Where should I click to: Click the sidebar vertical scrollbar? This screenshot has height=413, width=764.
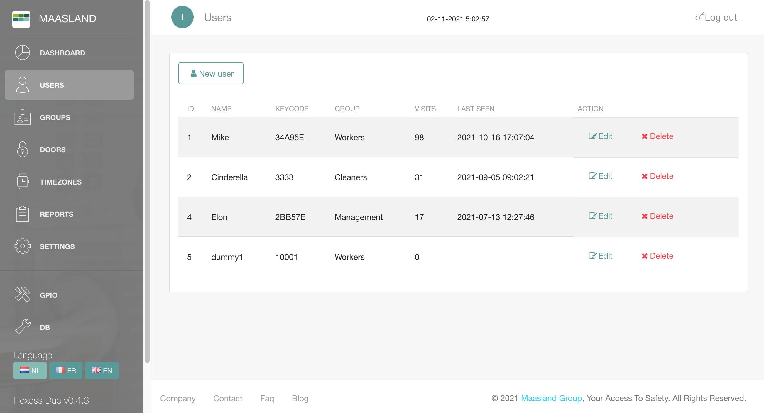coord(147,181)
